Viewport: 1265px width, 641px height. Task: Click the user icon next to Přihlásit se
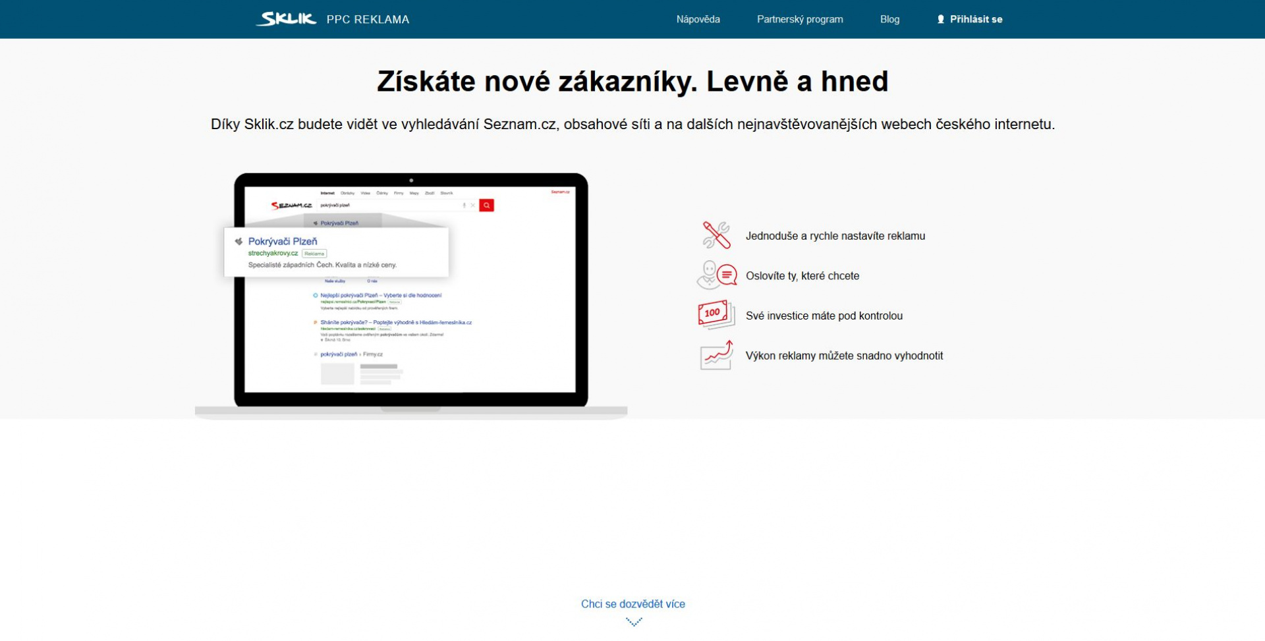pos(940,19)
